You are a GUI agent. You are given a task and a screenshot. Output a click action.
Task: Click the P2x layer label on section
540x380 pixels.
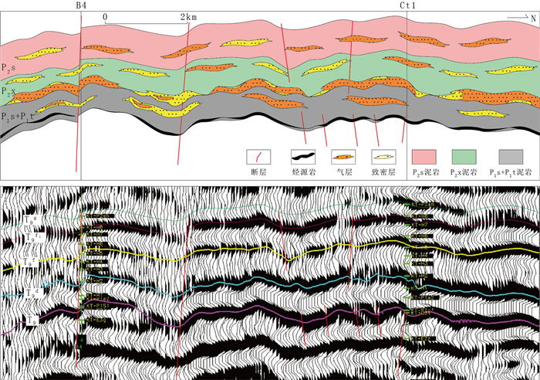pyautogui.click(x=9, y=93)
